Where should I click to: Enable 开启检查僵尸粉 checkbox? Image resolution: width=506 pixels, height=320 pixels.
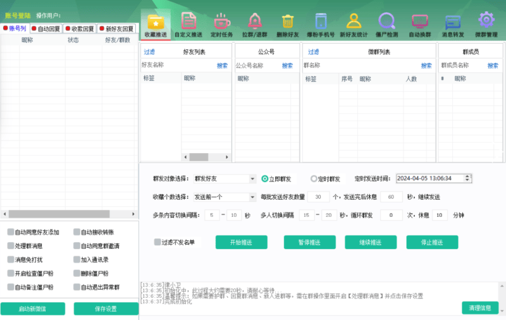(11, 273)
